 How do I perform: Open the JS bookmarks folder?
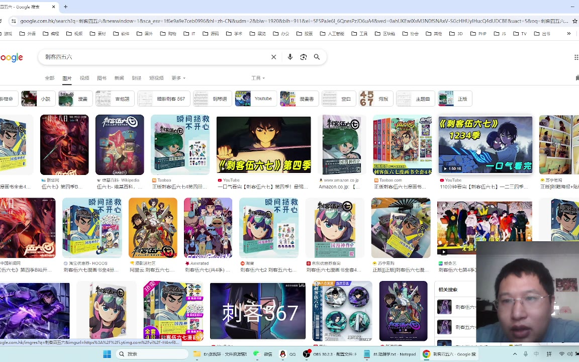point(500,33)
